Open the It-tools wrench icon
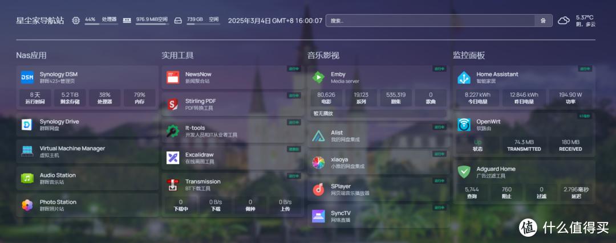The image size is (616, 243). click(173, 131)
